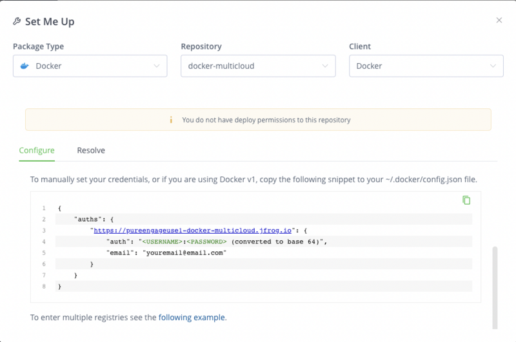Open the Repository docker-multicloud dropdown
Viewport: 516px width, 342px height.
pos(258,66)
